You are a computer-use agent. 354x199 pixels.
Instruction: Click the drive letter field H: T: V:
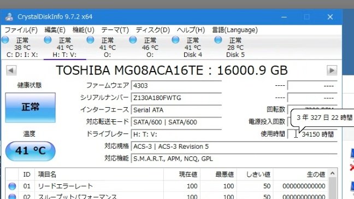176,134
